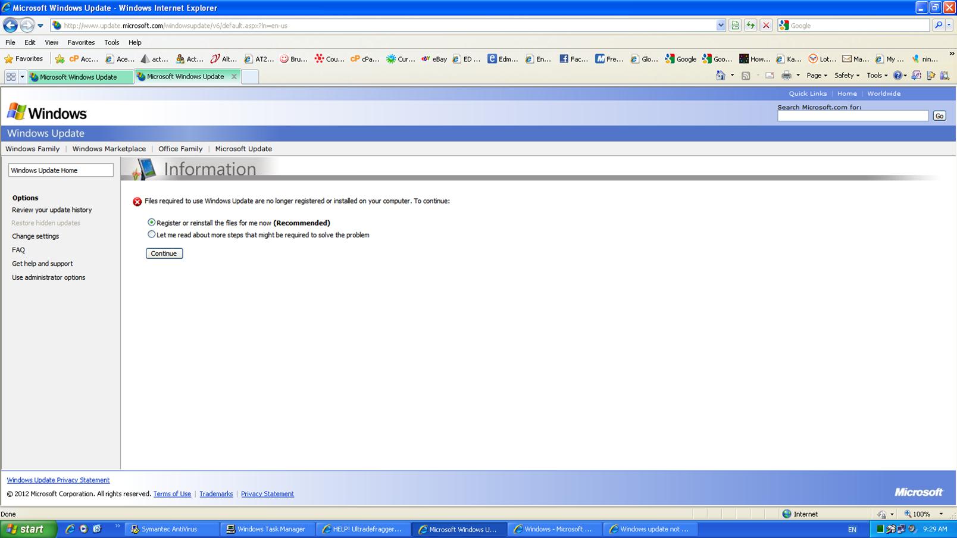
Task: Open the Safety command menu
Action: tap(846, 76)
